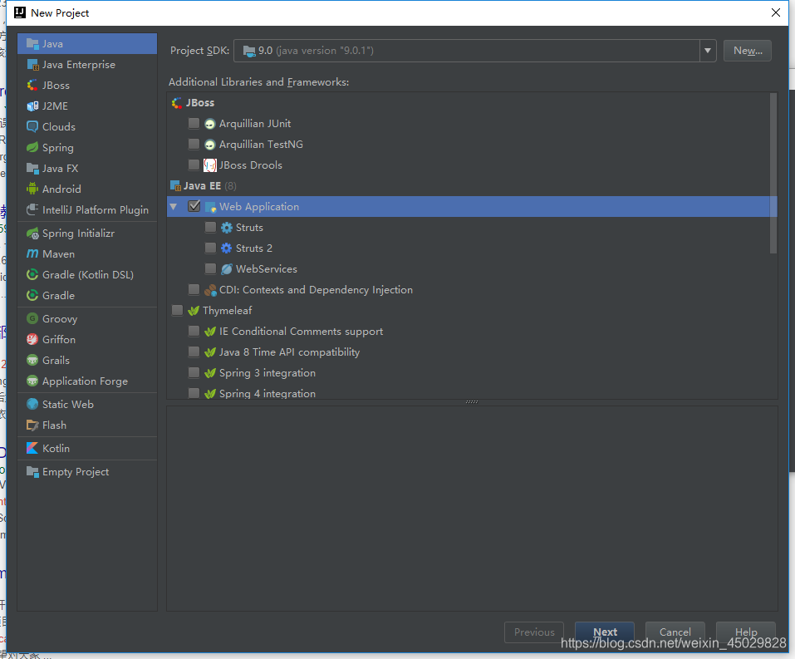Choose the Kotlin category label
795x659 pixels.
[56, 449]
